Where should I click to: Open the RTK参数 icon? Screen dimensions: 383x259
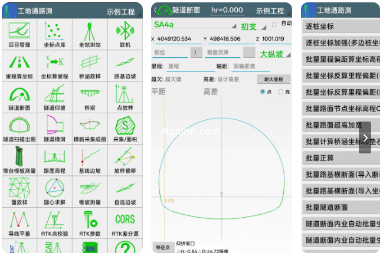click(x=90, y=223)
